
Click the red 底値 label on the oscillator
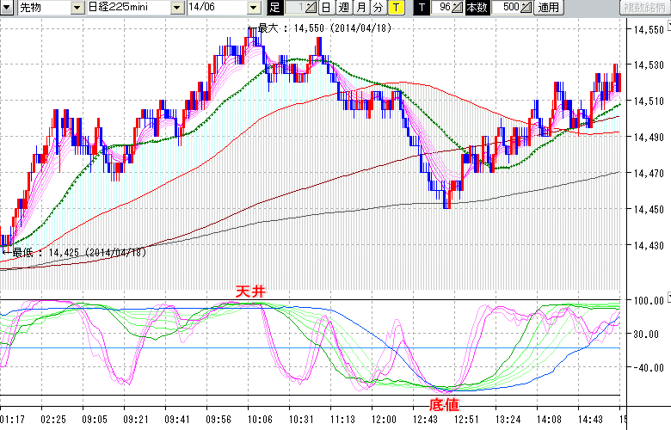point(443,404)
